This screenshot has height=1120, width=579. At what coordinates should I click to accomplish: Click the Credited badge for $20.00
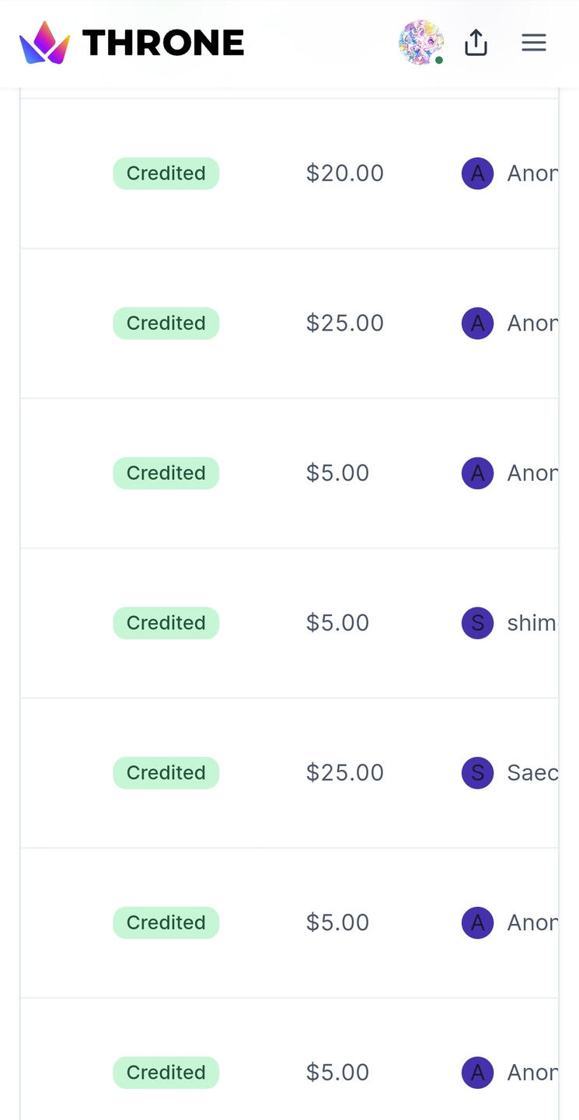click(x=166, y=173)
